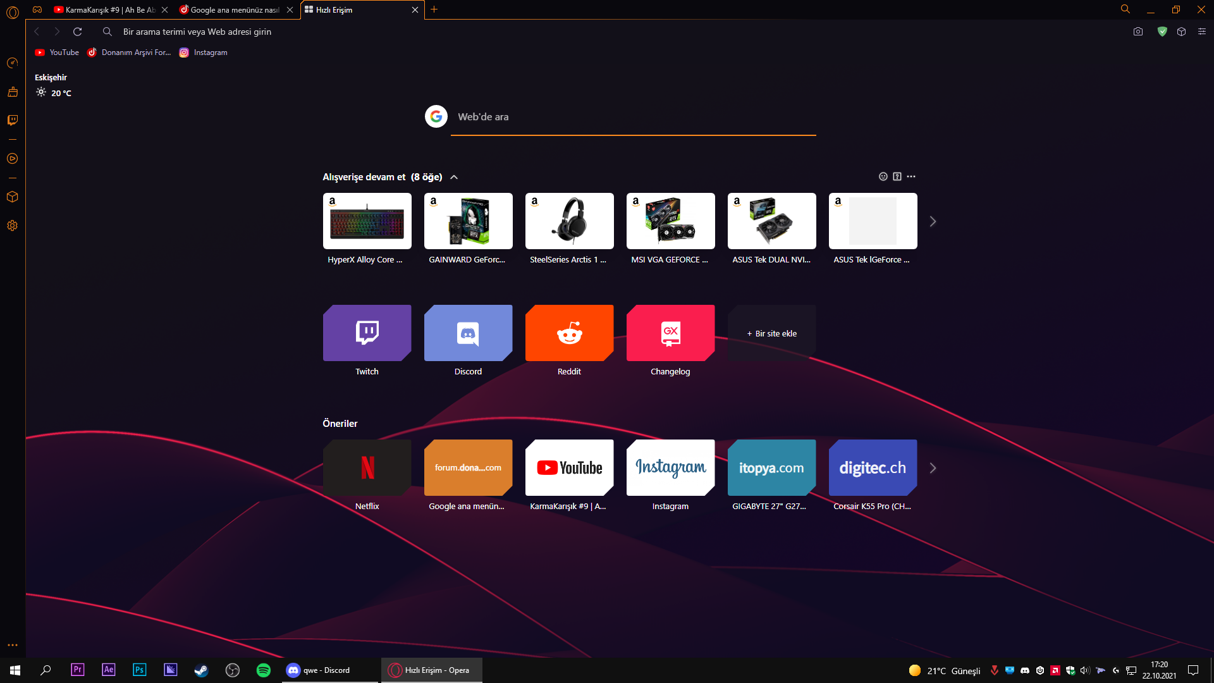Open shopping section more options dots
Viewport: 1214px width, 683px height.
[x=911, y=176]
